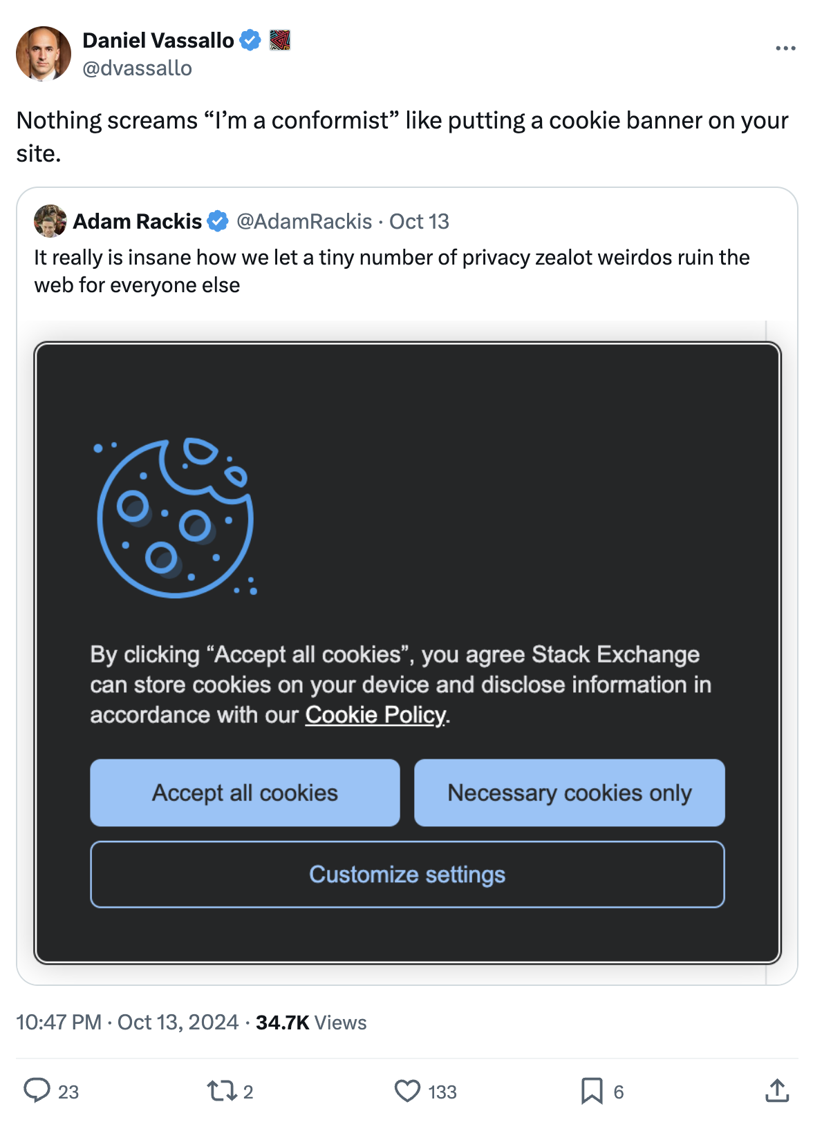This screenshot has width=813, height=1122.
Task: Open the Oct 13 quoted post date
Action: 419,221
